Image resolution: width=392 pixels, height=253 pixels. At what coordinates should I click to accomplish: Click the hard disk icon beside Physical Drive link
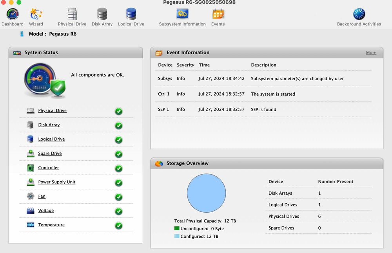pos(31,111)
